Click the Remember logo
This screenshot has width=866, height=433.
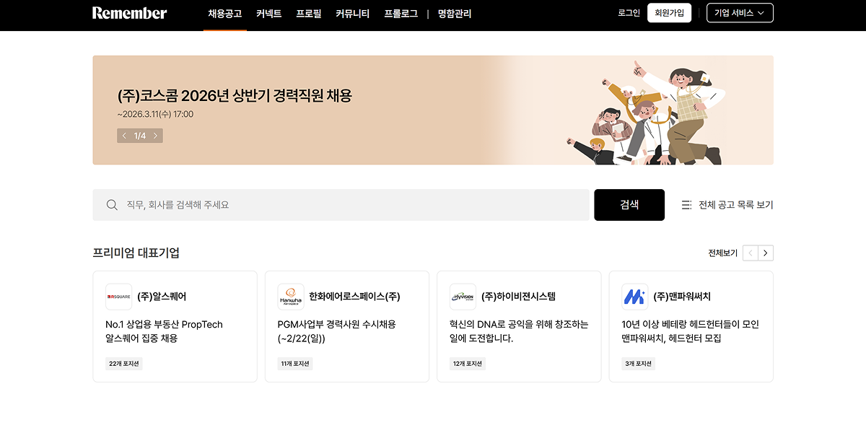129,13
